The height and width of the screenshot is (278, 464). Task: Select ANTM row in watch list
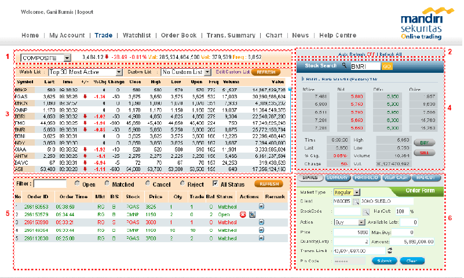(151, 156)
